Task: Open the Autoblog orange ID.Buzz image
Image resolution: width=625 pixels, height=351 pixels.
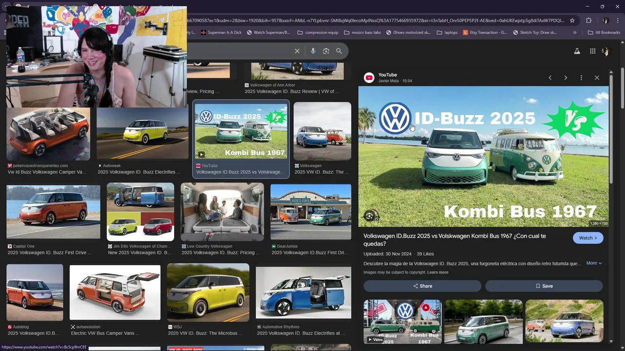Action: (x=35, y=292)
